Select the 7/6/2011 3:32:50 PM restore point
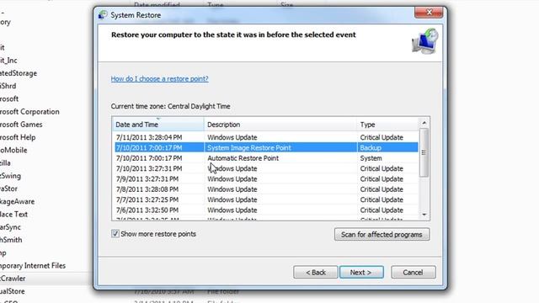Image resolution: width=539 pixels, height=303 pixels. point(266,210)
